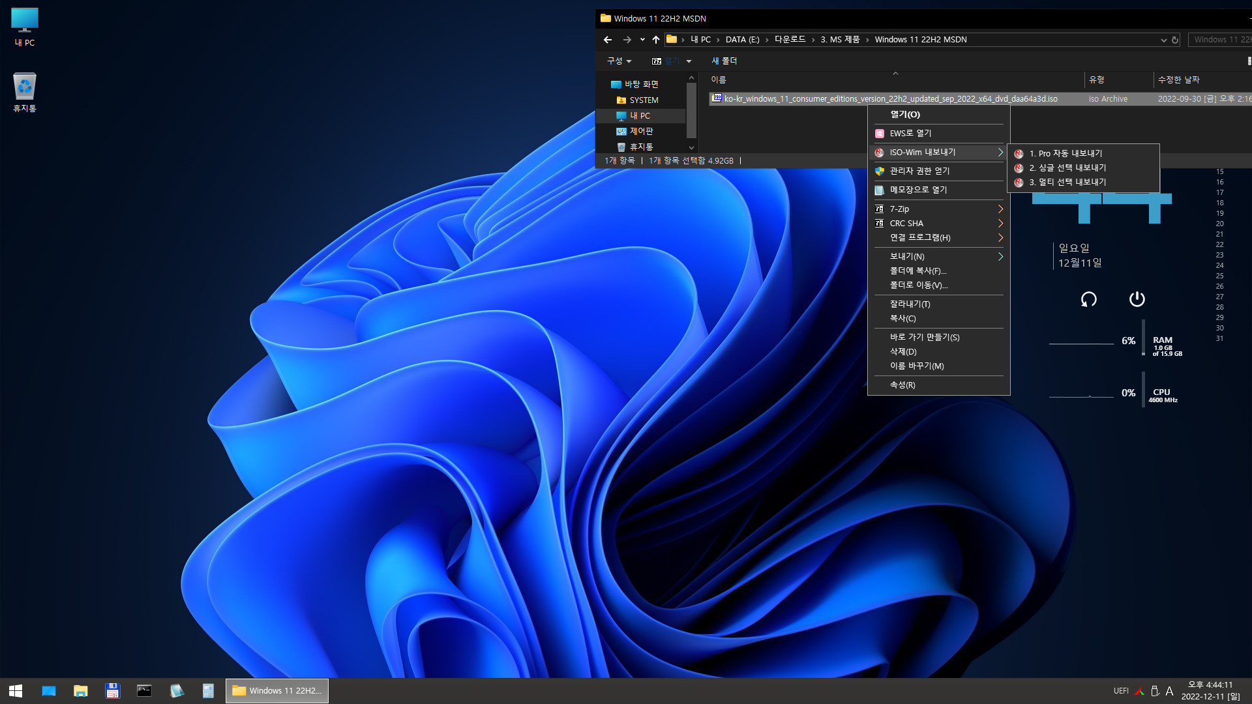Select 휴지통 in navigation pane
Image resolution: width=1252 pixels, height=704 pixels.
[x=635, y=147]
